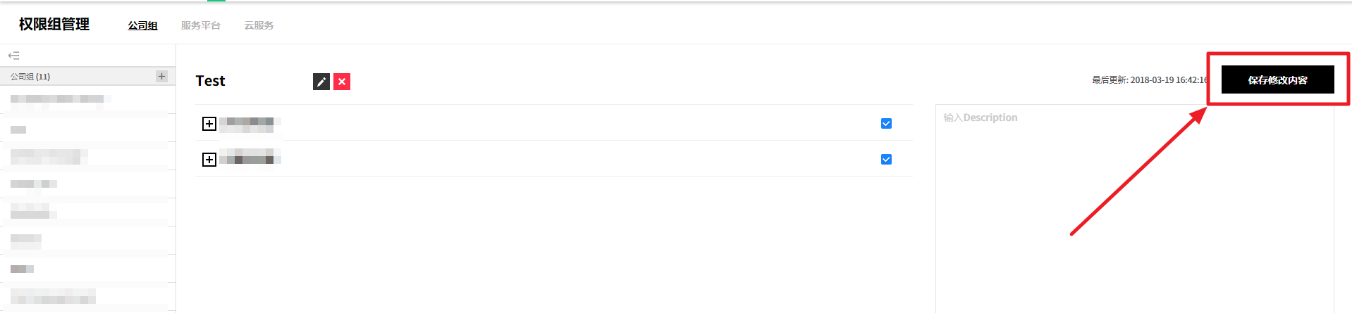Viewport: 1352px width, 313px height.
Task: Expand the second permission row
Action: coord(209,160)
